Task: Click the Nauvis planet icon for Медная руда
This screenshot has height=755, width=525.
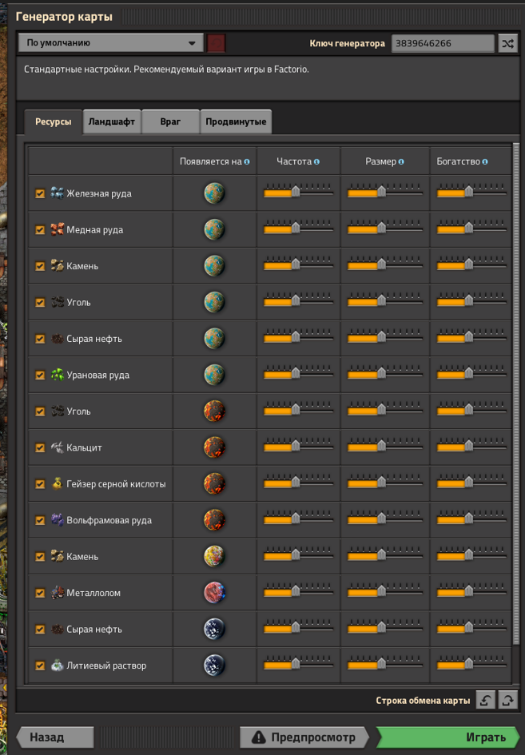Action: click(x=214, y=229)
